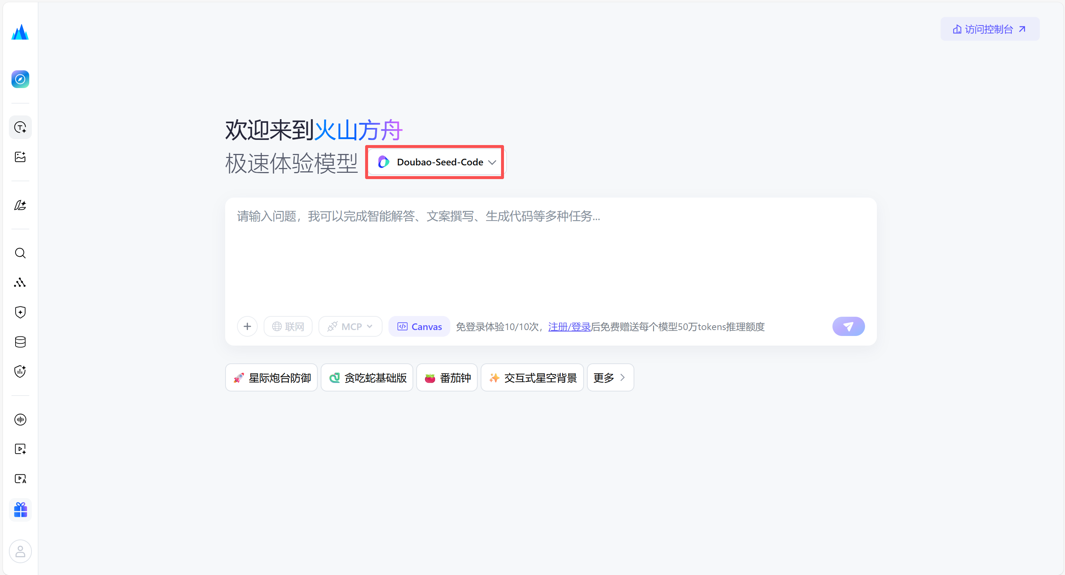Toggle the Canvas mode on
Image resolution: width=1065 pixels, height=575 pixels.
pyautogui.click(x=419, y=326)
